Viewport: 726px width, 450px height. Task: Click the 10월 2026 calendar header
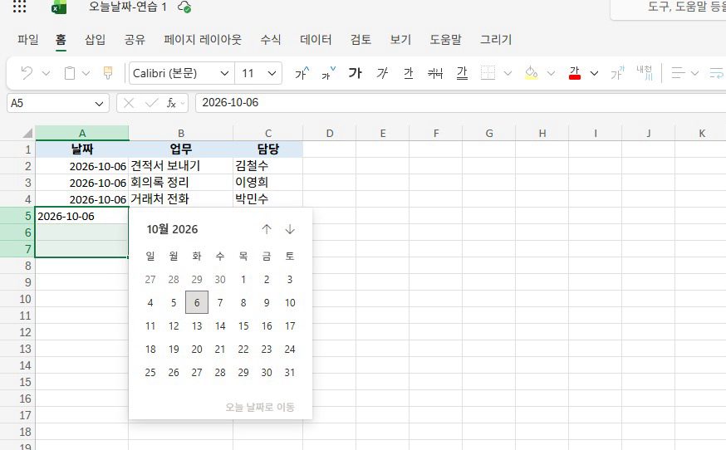click(172, 229)
